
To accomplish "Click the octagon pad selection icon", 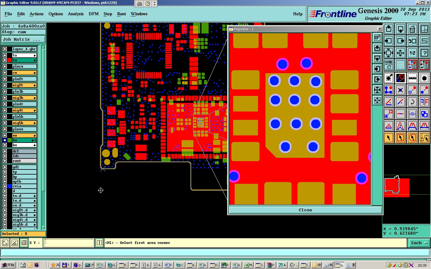I will tap(424, 78).
